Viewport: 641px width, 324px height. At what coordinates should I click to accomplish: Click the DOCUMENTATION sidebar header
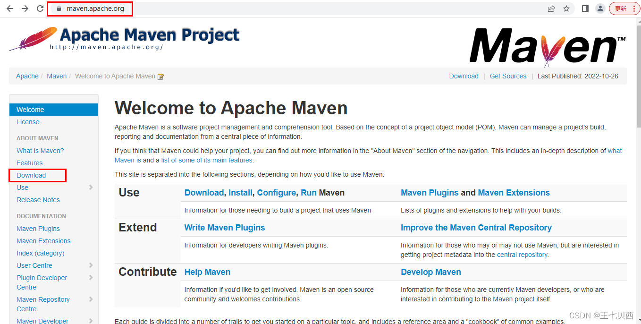pos(41,216)
